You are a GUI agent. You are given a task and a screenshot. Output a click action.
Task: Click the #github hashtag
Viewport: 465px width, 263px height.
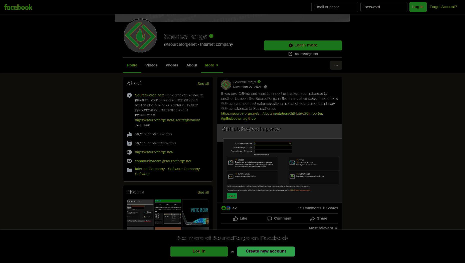[249, 118]
